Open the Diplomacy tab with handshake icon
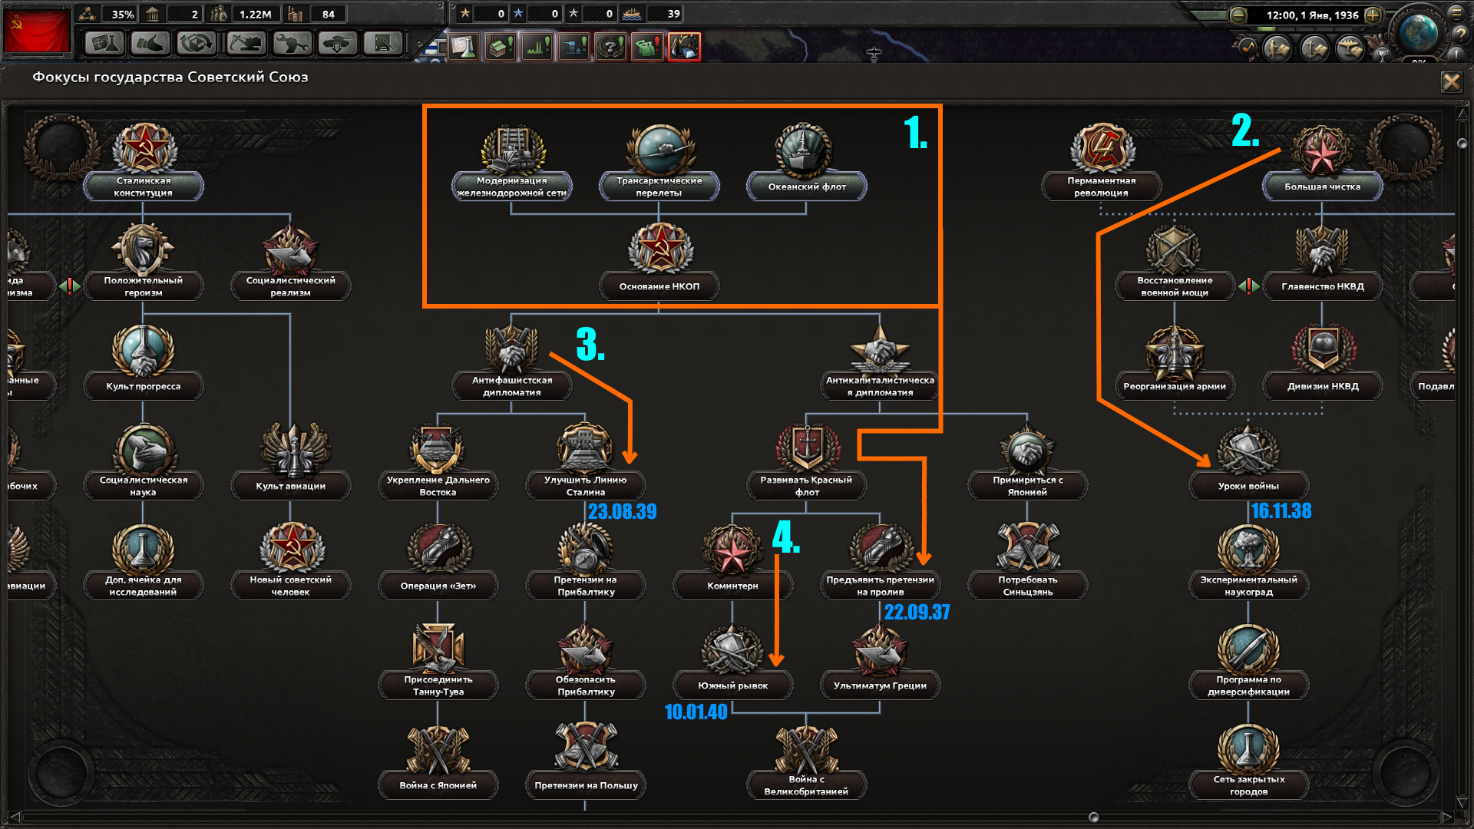The width and height of the screenshot is (1474, 829). tap(150, 43)
